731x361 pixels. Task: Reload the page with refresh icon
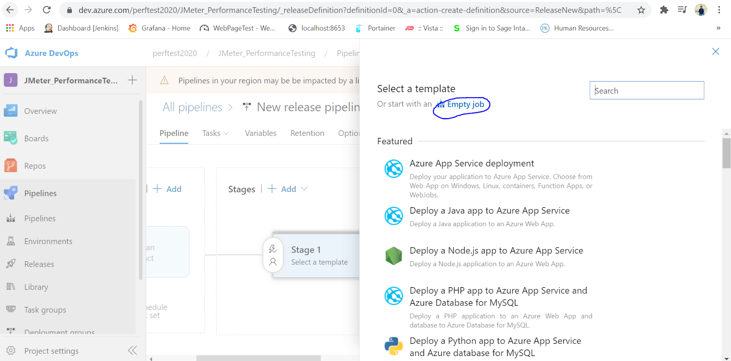[x=47, y=10]
